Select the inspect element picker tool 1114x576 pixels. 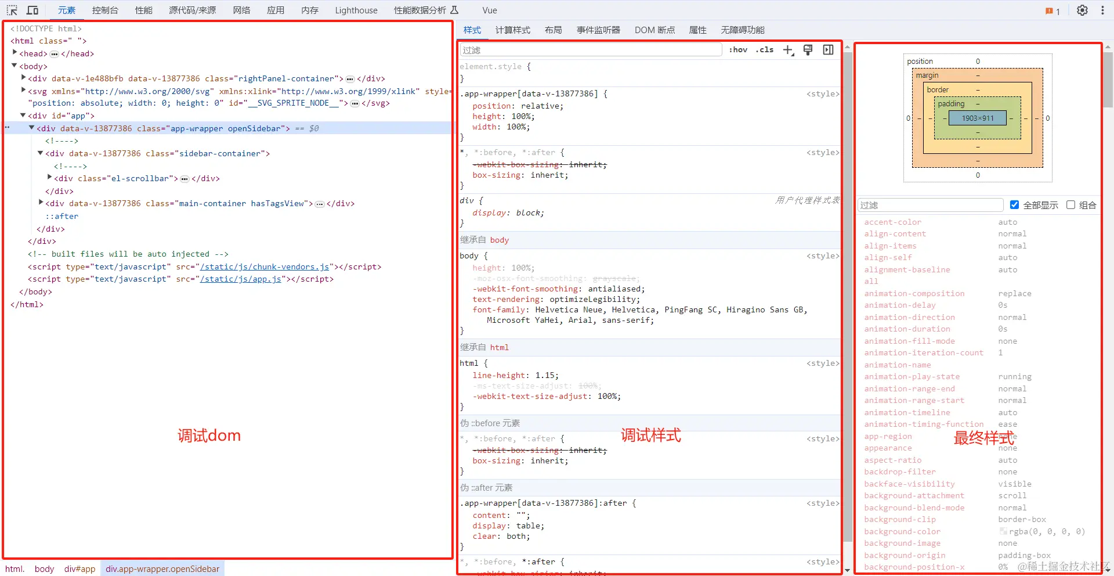[x=11, y=10]
